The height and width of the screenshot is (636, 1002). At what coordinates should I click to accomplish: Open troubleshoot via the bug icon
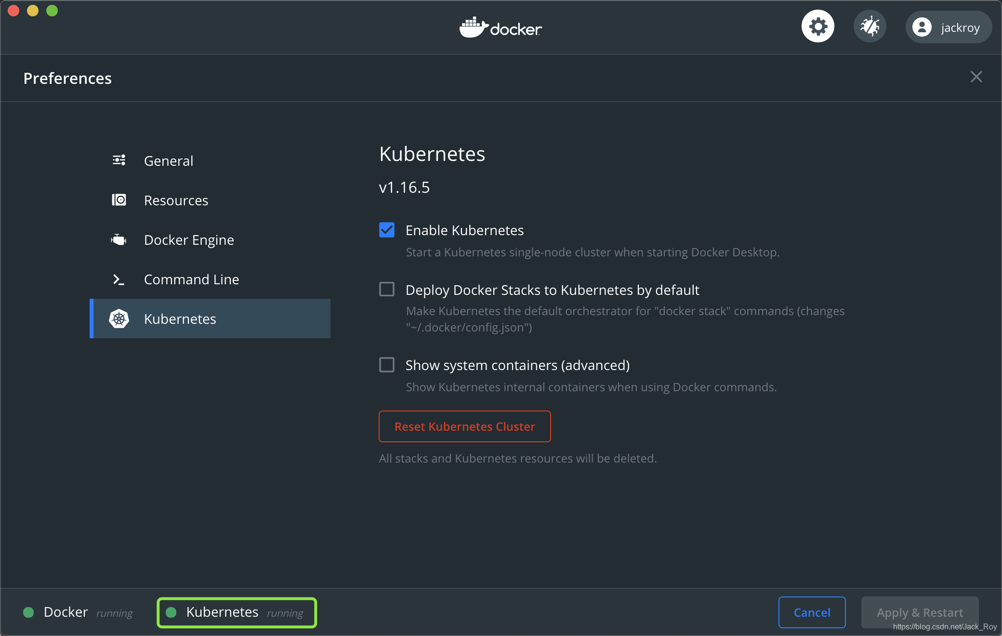pyautogui.click(x=870, y=26)
